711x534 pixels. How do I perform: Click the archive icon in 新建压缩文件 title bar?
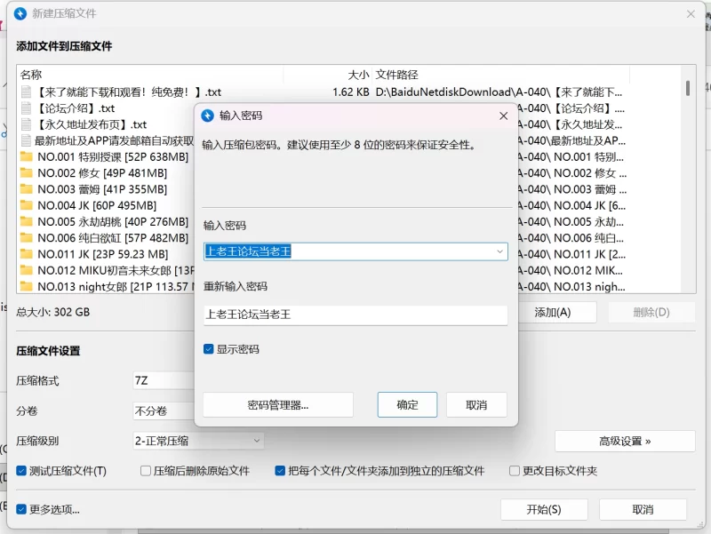(x=20, y=14)
